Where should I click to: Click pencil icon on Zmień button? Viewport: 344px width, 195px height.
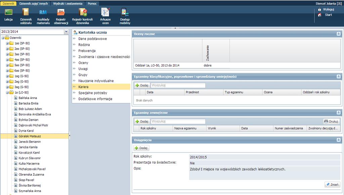328,185
